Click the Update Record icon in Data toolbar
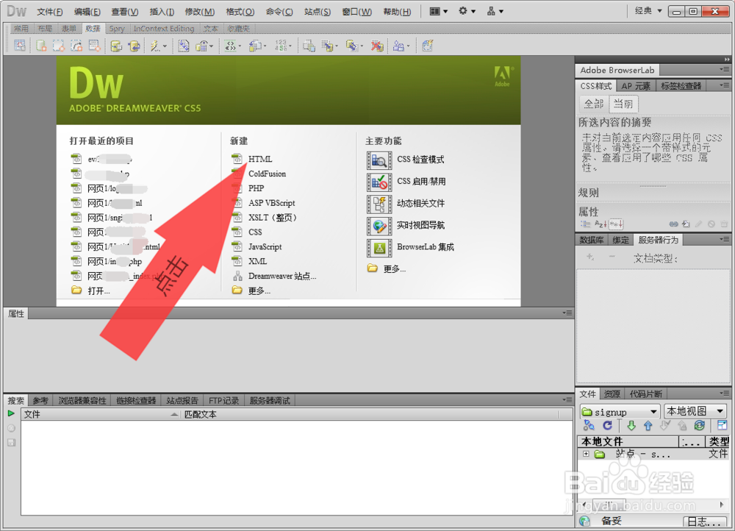 [354, 46]
